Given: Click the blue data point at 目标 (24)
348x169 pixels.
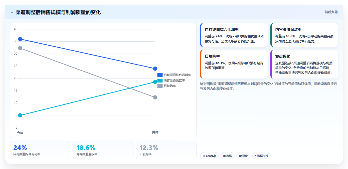Looking at the screenshot, I should coord(155,69).
